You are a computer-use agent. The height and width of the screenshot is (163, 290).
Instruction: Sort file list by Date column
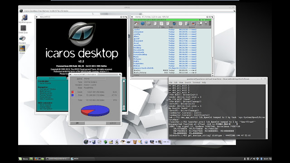(178, 27)
